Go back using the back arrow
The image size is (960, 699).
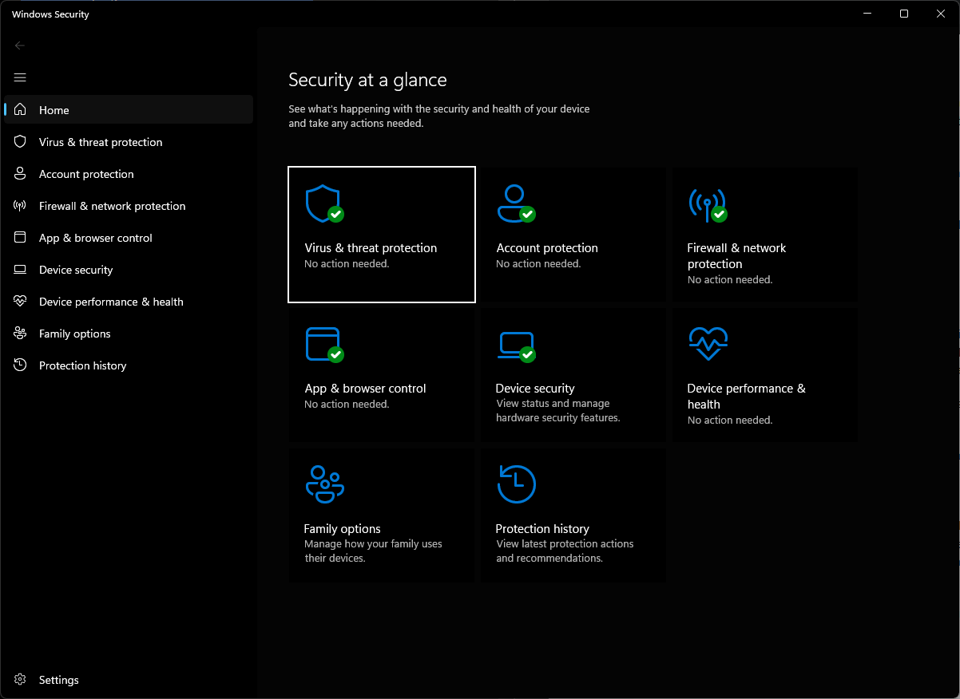20,45
